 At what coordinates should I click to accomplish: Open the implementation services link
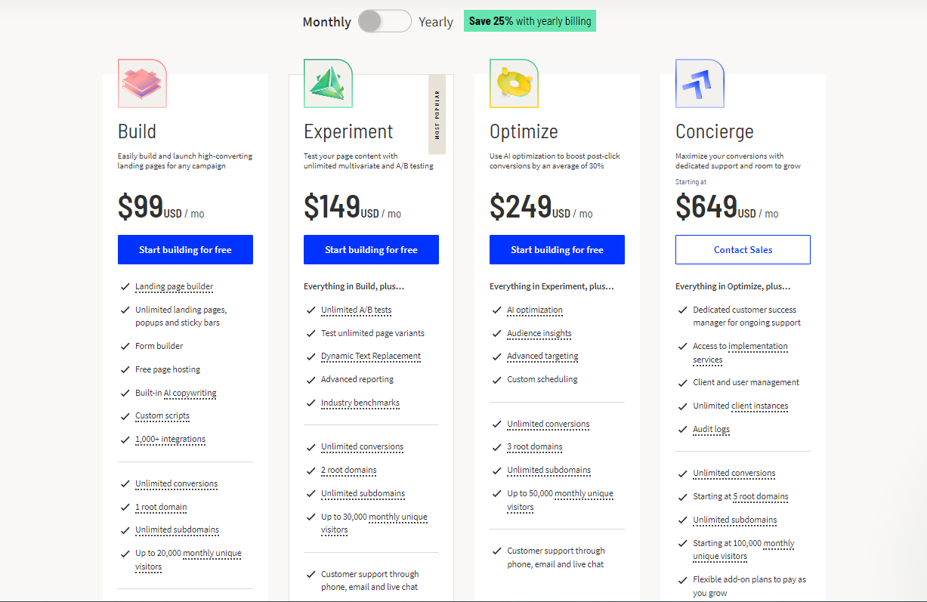pos(757,347)
